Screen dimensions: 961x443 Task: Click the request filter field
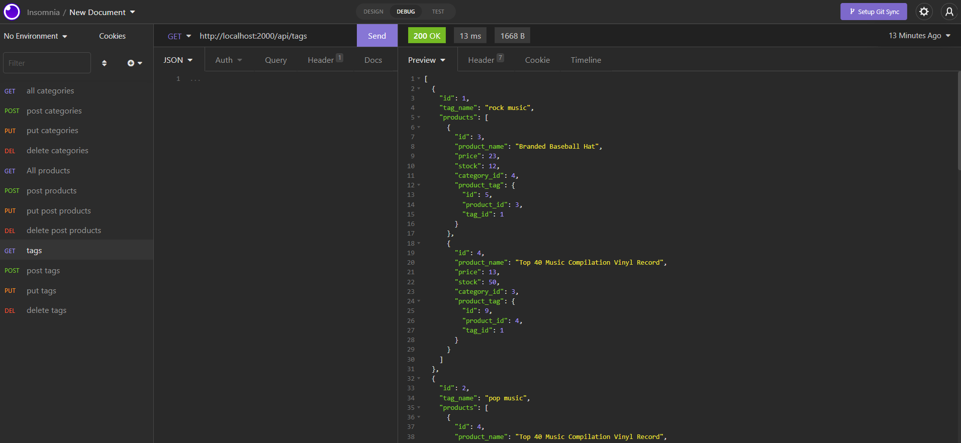[x=47, y=63]
